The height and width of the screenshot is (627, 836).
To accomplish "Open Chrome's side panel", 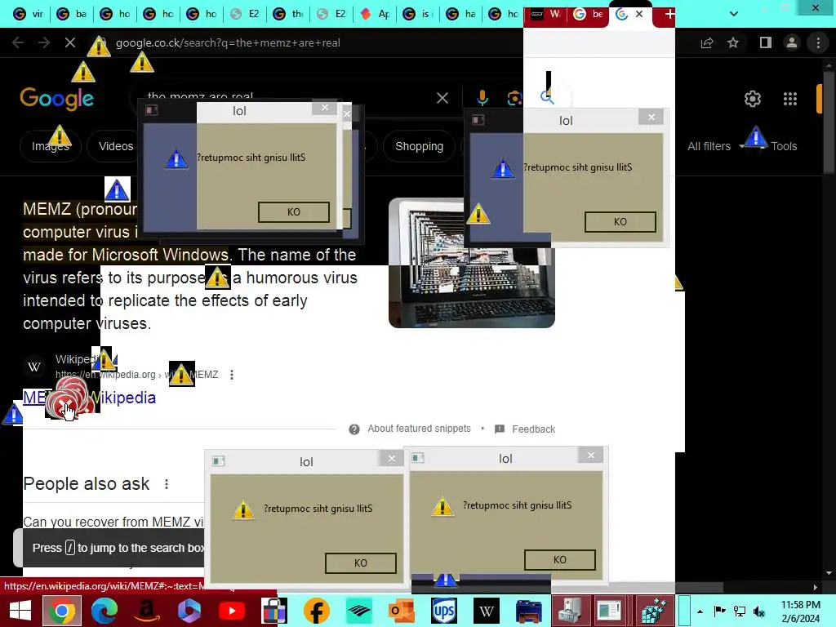I will pyautogui.click(x=766, y=42).
